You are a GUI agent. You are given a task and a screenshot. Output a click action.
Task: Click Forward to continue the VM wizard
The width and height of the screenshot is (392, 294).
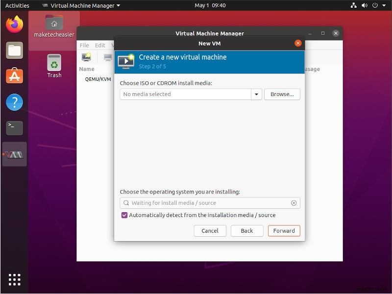click(284, 231)
